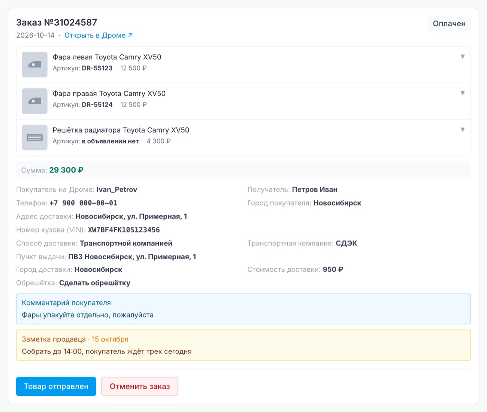The width and height of the screenshot is (487, 412).
Task: Expand the Решётка радиатора row arrow
Action: pos(463,130)
